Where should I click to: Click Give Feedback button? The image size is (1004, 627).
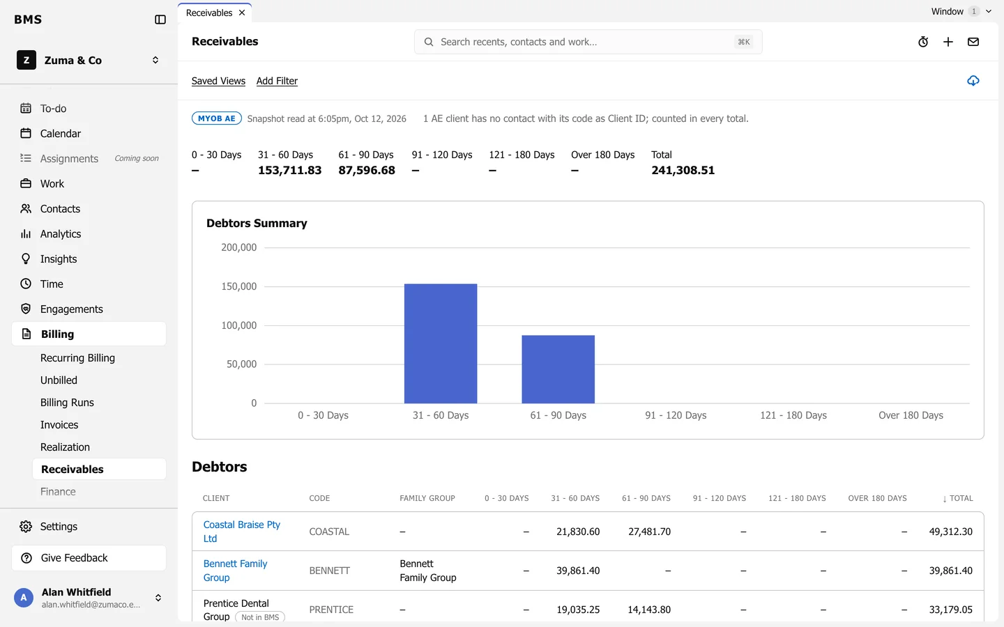[89, 558]
